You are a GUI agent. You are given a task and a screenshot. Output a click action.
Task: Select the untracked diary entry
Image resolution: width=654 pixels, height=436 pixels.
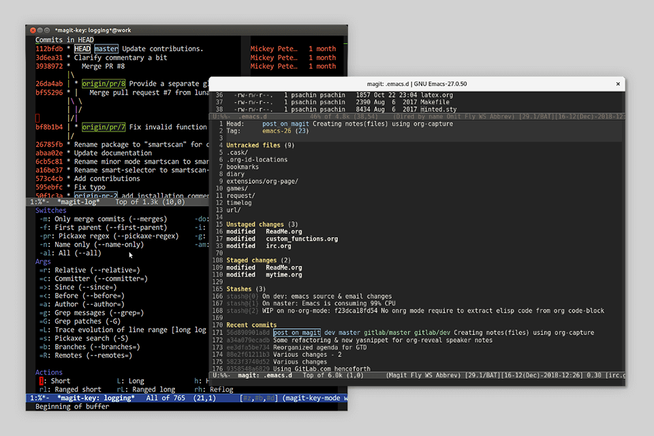[235, 174]
